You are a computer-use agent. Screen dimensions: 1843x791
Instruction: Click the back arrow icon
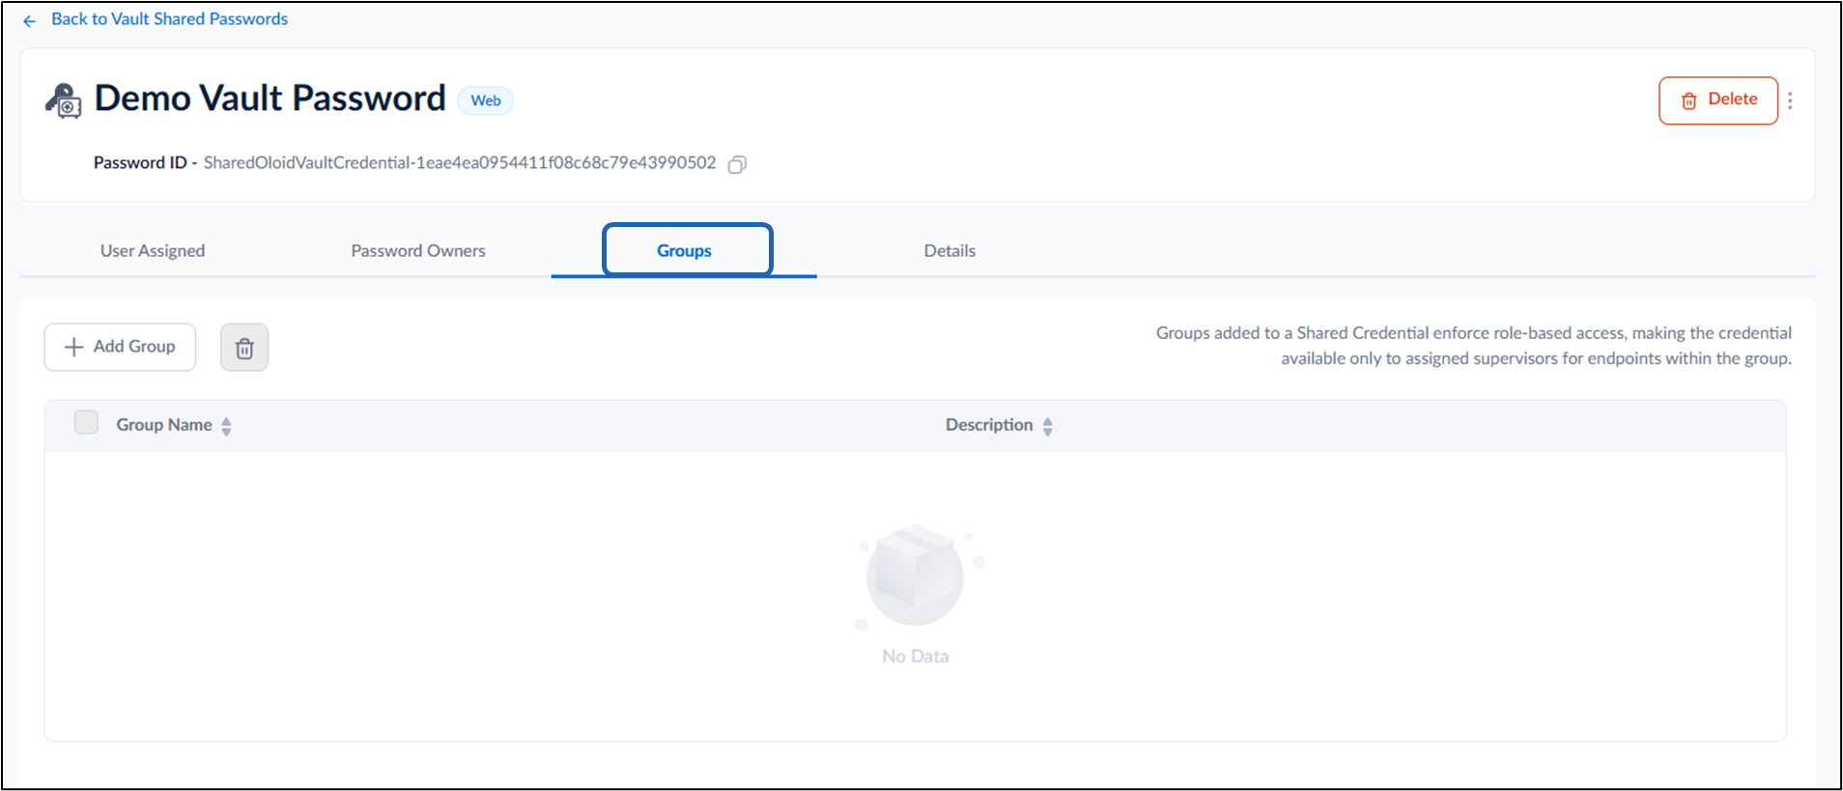29,20
